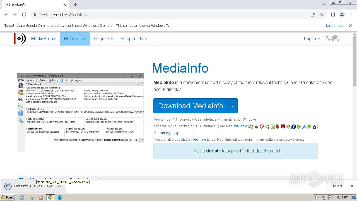Select the dark Apple iOS icon

pyautogui.click(x=314, y=126)
